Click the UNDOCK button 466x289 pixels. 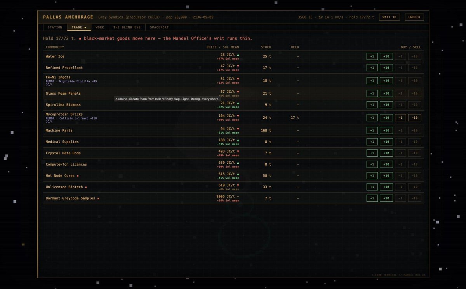point(414,17)
